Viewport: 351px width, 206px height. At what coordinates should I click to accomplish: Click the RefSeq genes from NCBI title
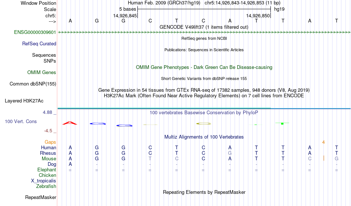[204, 38]
